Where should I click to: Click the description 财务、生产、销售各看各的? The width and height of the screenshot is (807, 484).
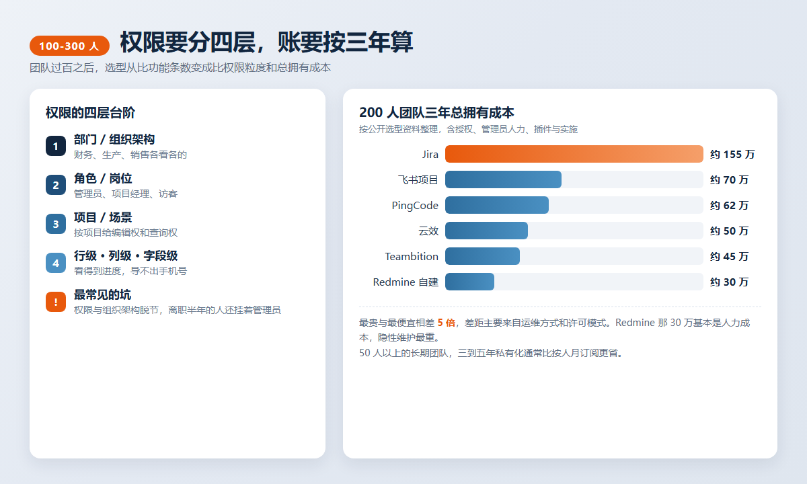130,155
